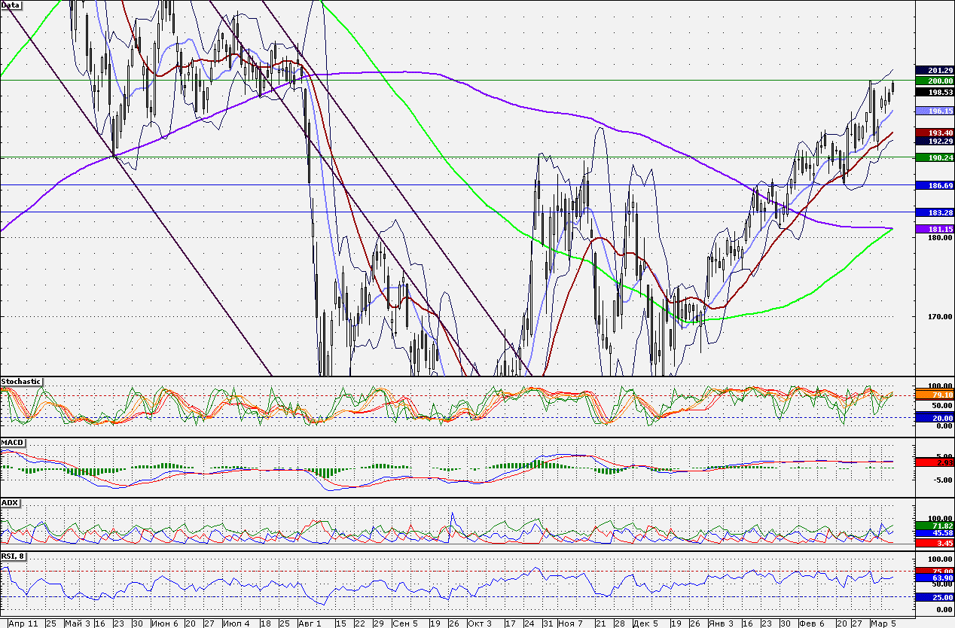Viewport: 955px width, 628px height.
Task: Click the blue 63.90 RSI value tag
Action: (935, 578)
